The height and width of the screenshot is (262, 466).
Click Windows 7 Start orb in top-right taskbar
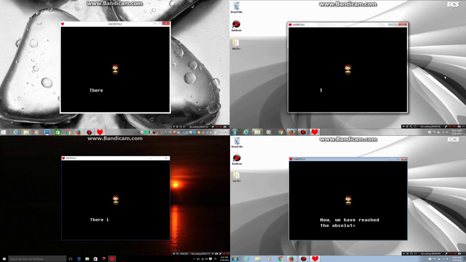[x=234, y=132]
